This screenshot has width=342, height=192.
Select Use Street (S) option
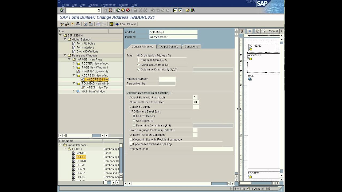pyautogui.click(x=134, y=121)
